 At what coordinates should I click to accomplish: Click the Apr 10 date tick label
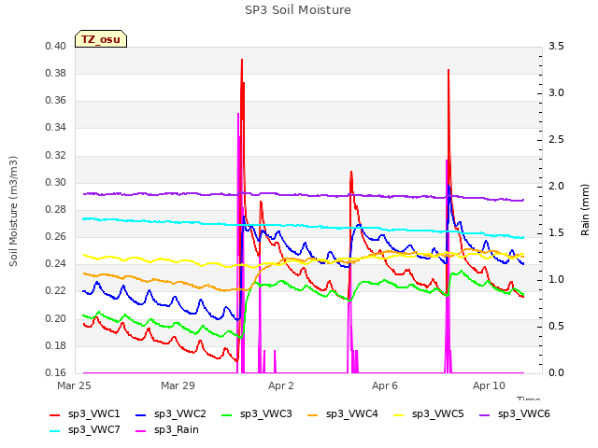pyautogui.click(x=489, y=385)
